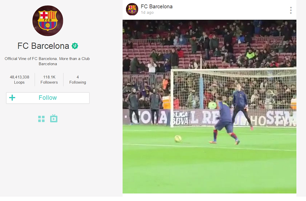The image size is (306, 201).
Task: Click the 48,413,338 Loops counter
Action: pyautogui.click(x=19, y=80)
